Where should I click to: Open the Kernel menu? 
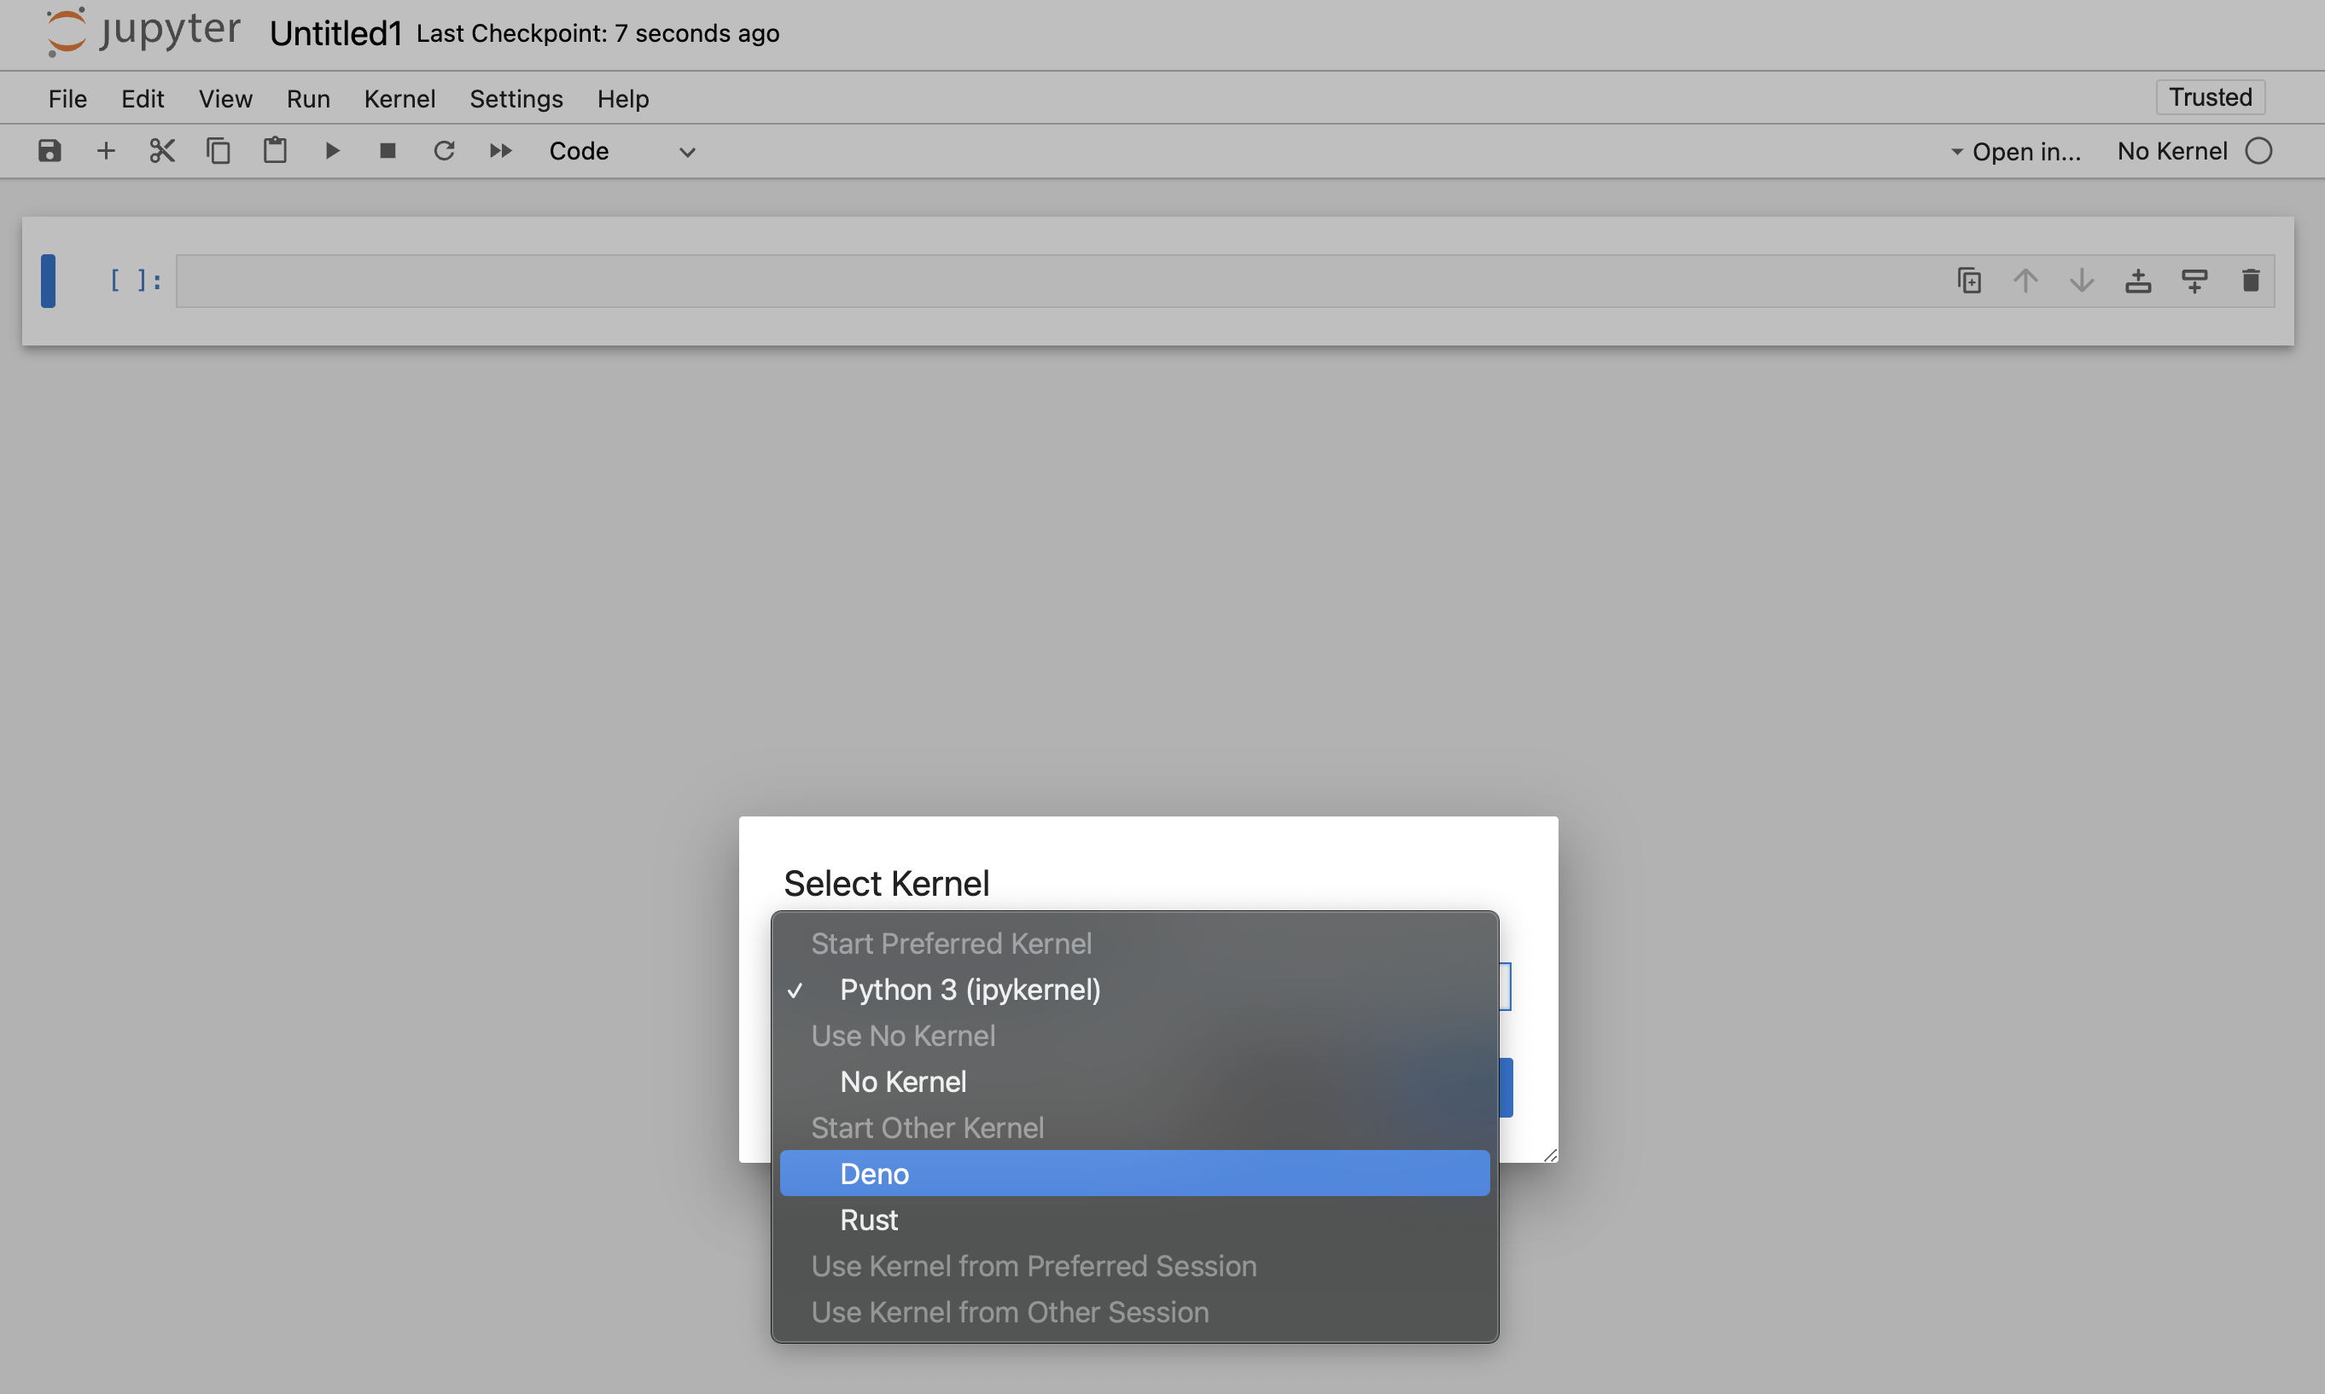point(399,95)
